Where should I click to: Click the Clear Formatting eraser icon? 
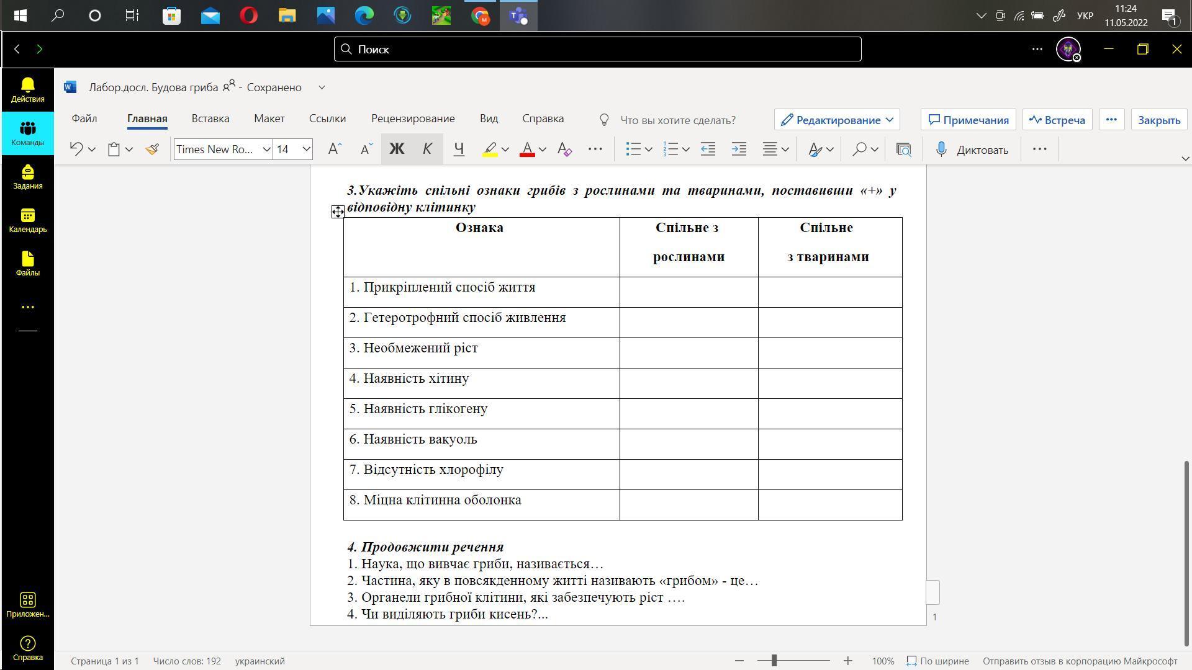tap(564, 149)
